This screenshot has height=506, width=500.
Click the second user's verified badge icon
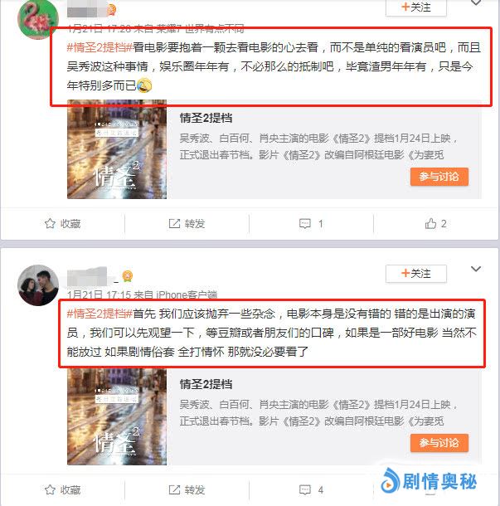coord(128,276)
